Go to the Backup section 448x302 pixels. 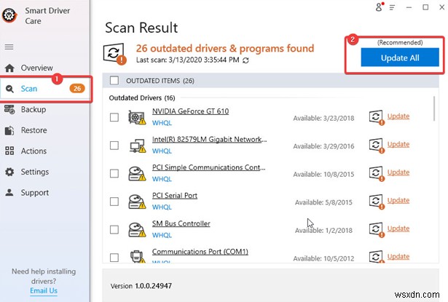[x=34, y=110]
